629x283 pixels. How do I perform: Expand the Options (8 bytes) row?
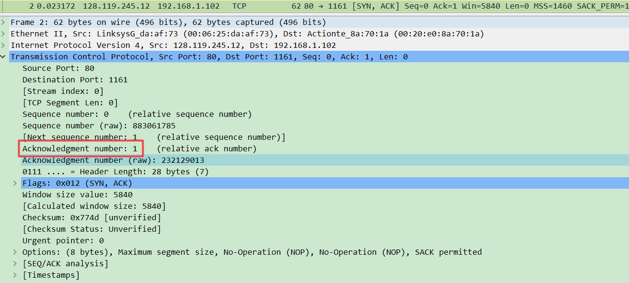pos(15,252)
